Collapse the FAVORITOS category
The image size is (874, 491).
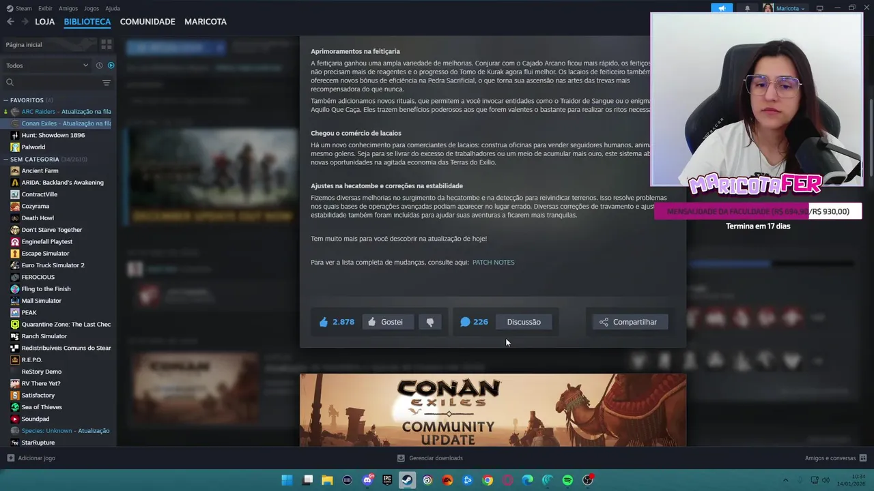[6, 100]
